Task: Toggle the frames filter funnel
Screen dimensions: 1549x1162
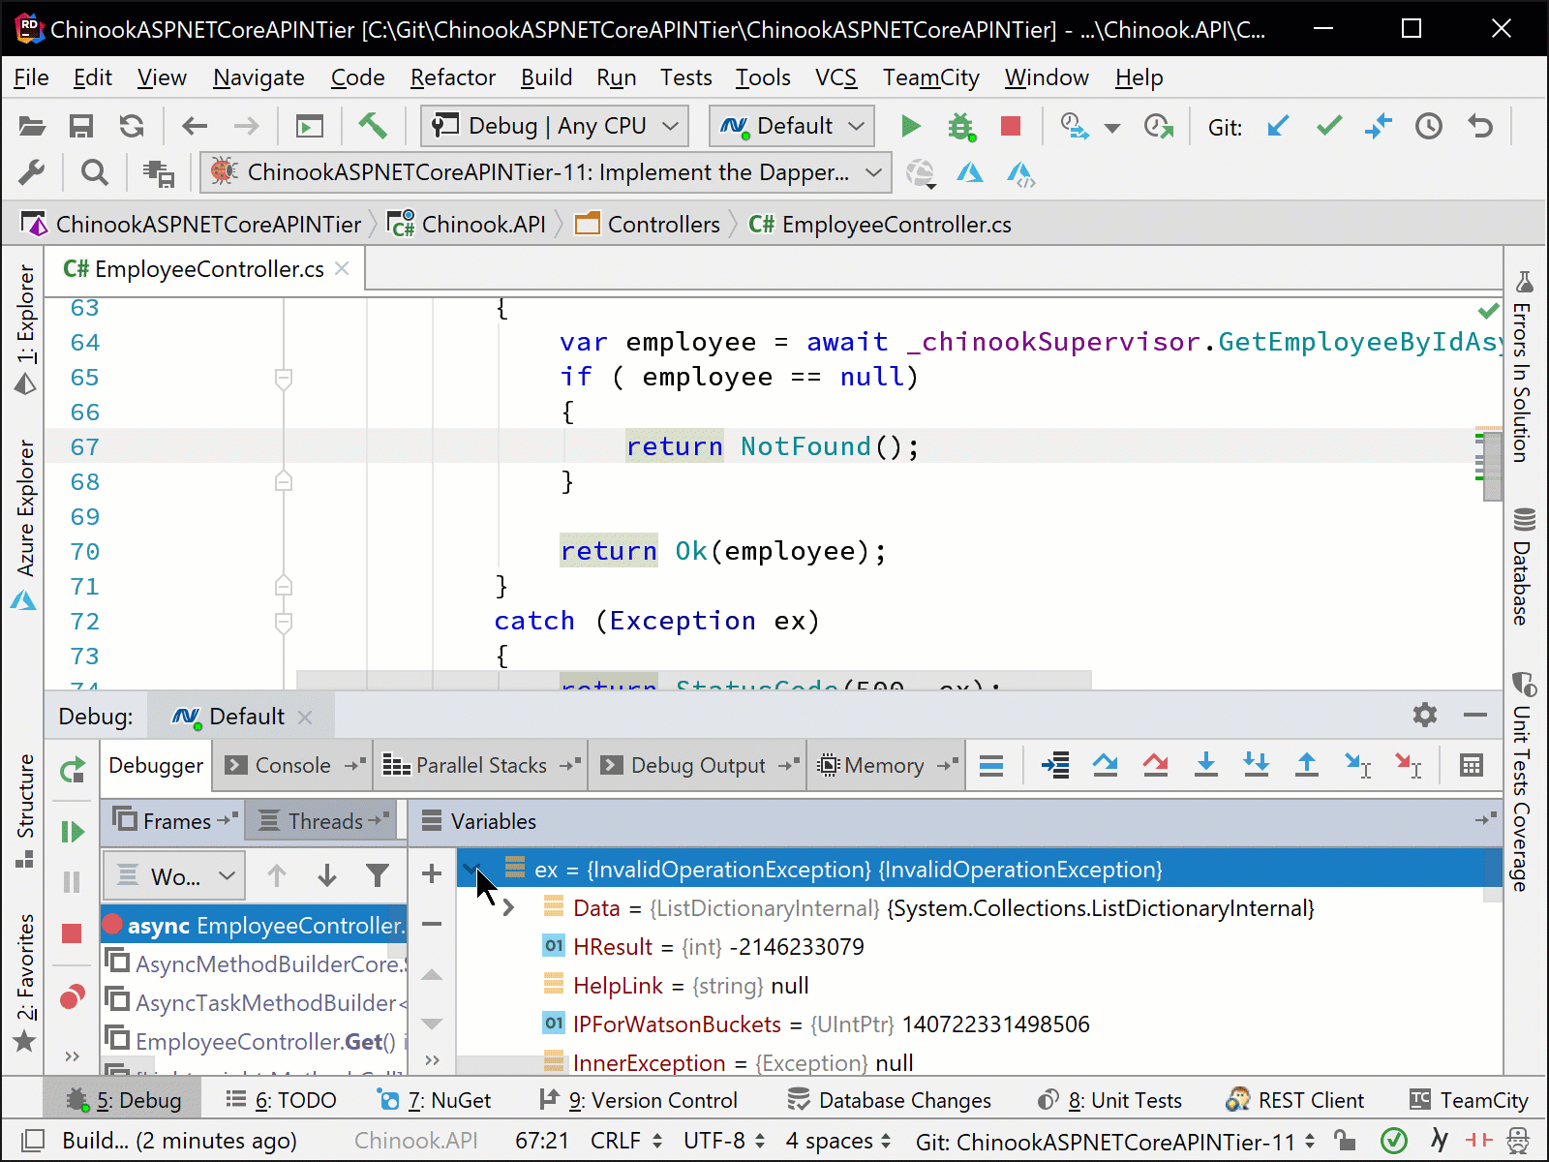Action: 377,875
